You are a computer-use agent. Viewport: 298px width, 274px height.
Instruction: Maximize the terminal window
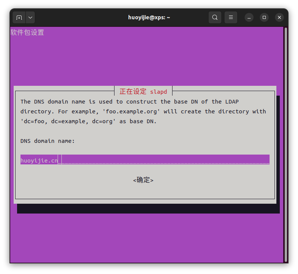264,17
